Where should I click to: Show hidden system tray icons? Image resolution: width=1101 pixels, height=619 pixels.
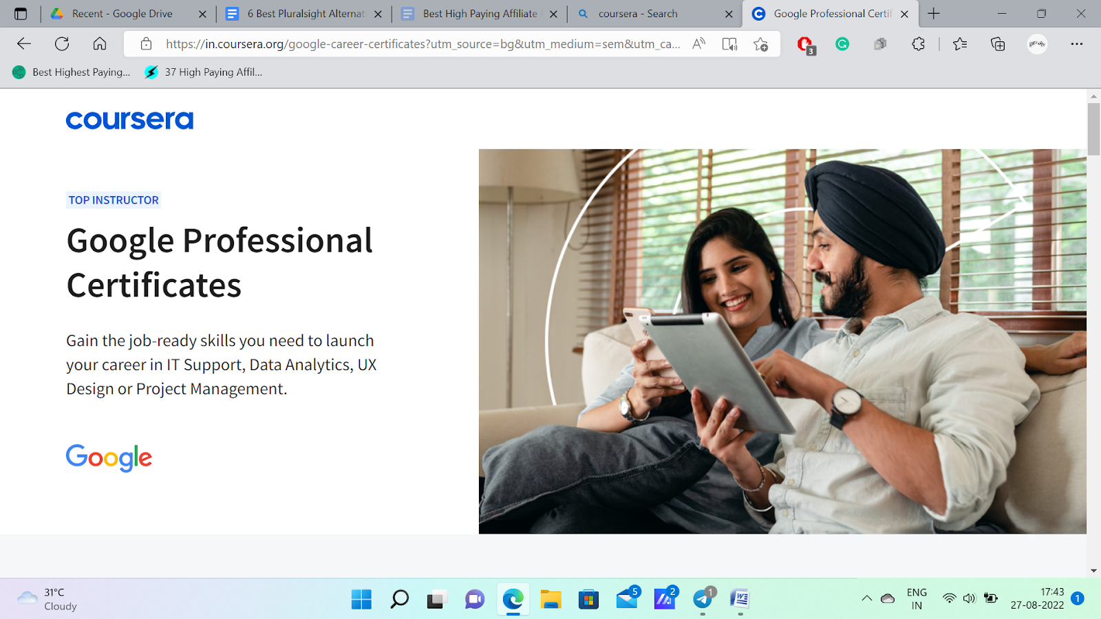click(x=866, y=598)
